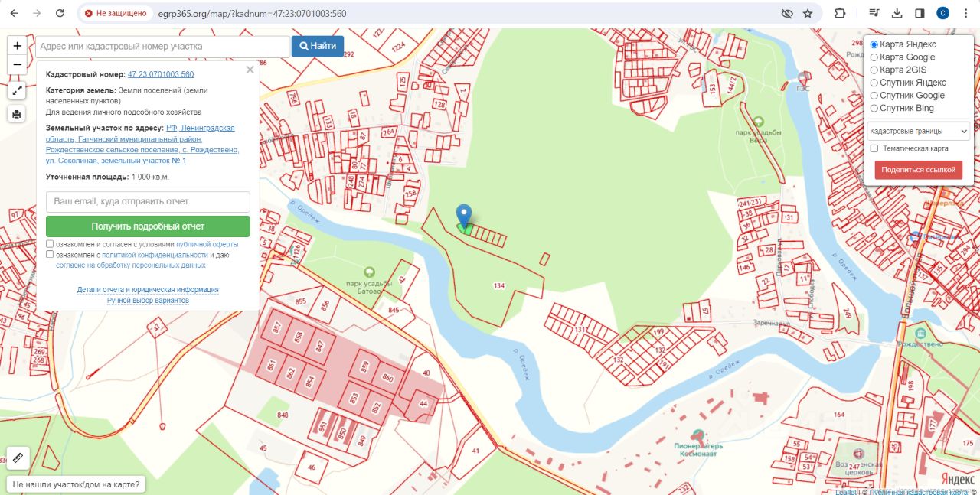The height and width of the screenshot is (495, 980).
Task: Switch to 'Спутник Яндекс' satellite layer
Action: [874, 83]
